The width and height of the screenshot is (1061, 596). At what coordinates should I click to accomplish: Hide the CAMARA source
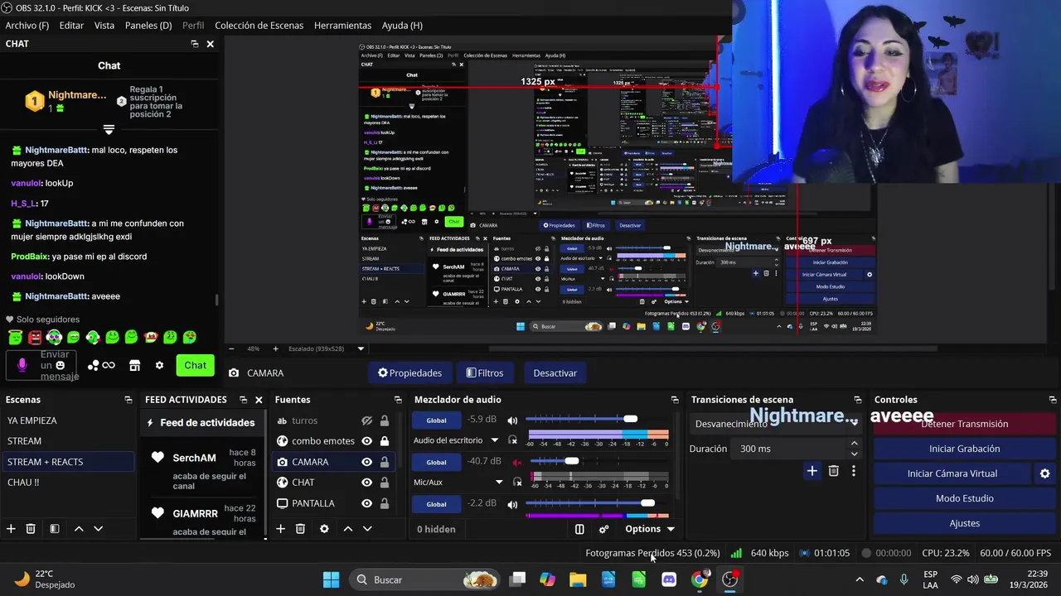(x=366, y=462)
